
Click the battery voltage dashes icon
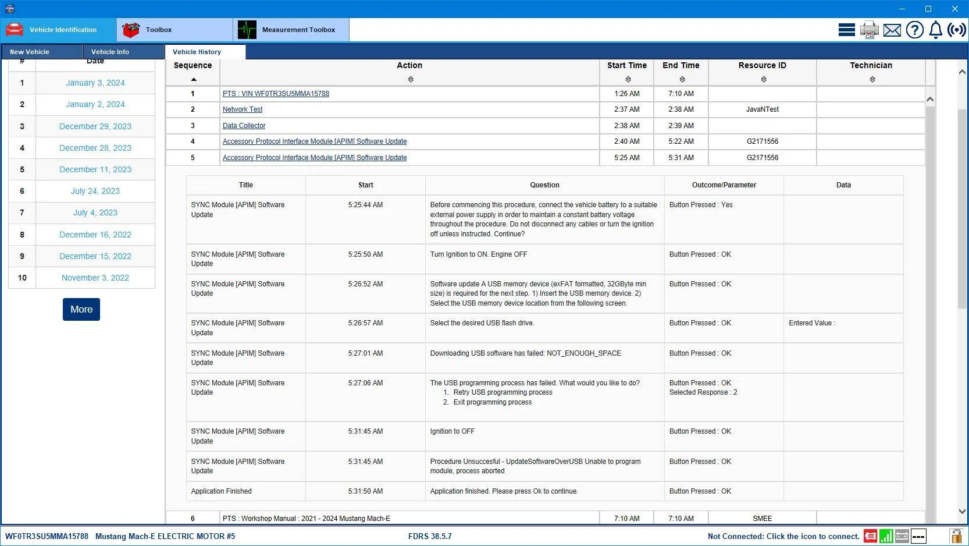tap(918, 536)
